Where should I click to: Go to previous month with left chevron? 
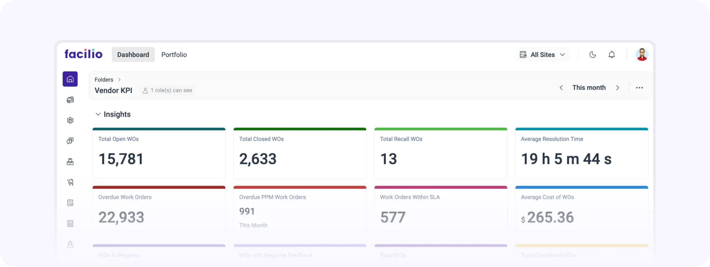click(561, 88)
